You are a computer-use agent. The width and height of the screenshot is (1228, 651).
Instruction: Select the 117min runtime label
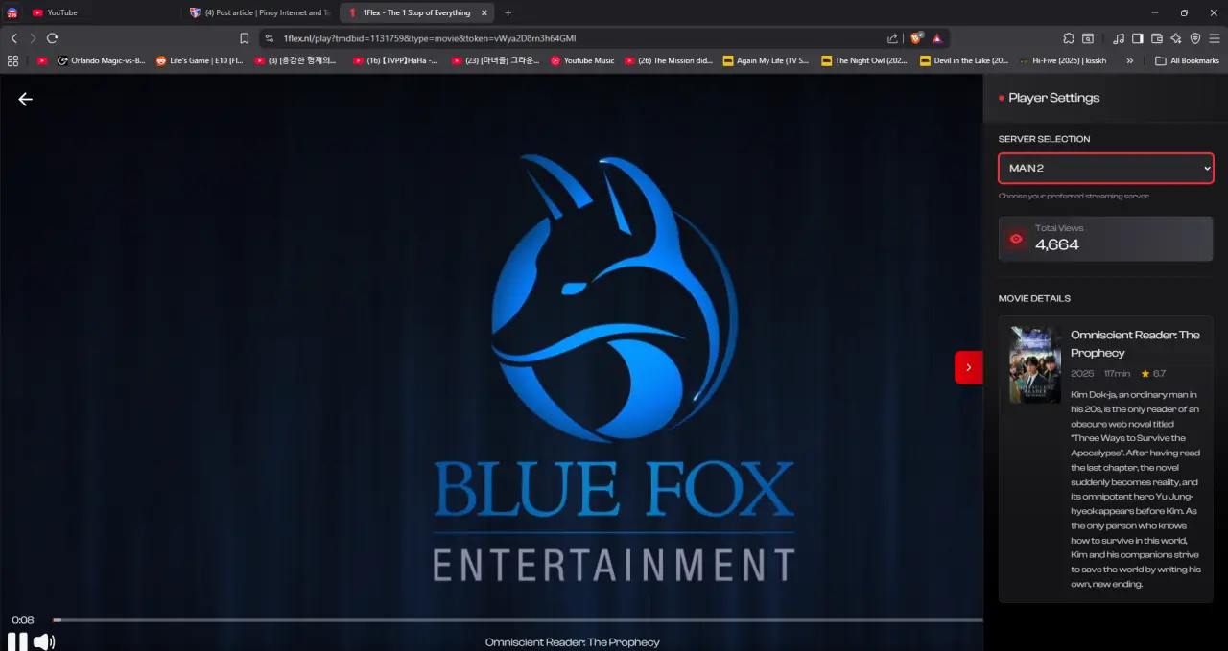coord(1117,373)
